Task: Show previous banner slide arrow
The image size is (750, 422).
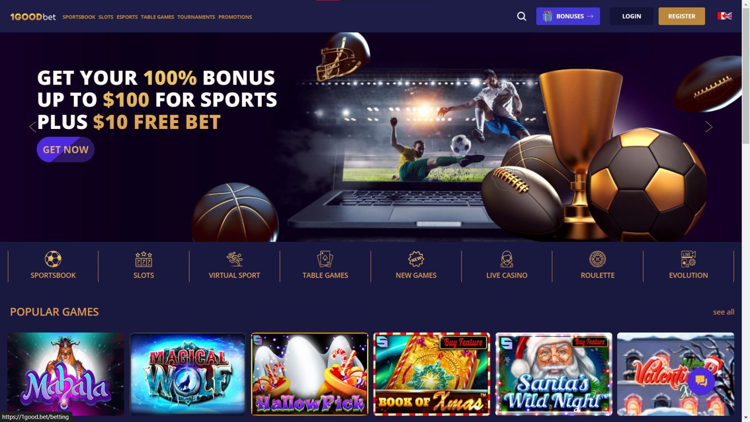Action: (x=33, y=127)
